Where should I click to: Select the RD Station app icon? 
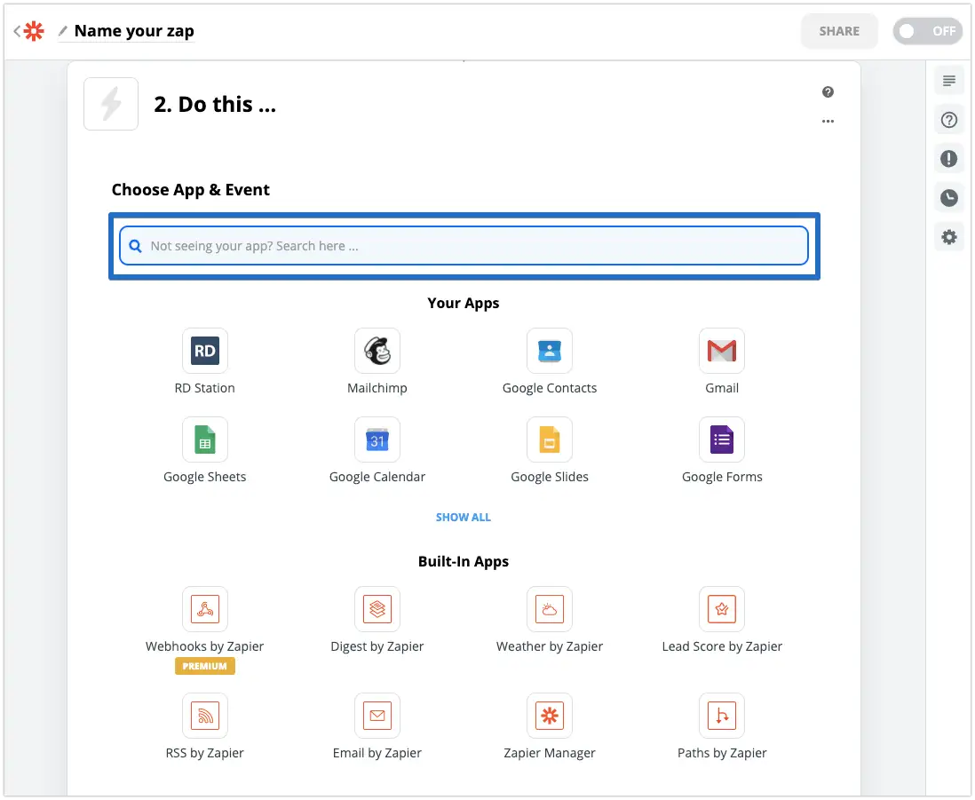pyautogui.click(x=205, y=352)
